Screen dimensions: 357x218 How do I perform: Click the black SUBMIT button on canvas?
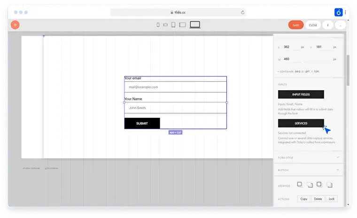coord(142,123)
